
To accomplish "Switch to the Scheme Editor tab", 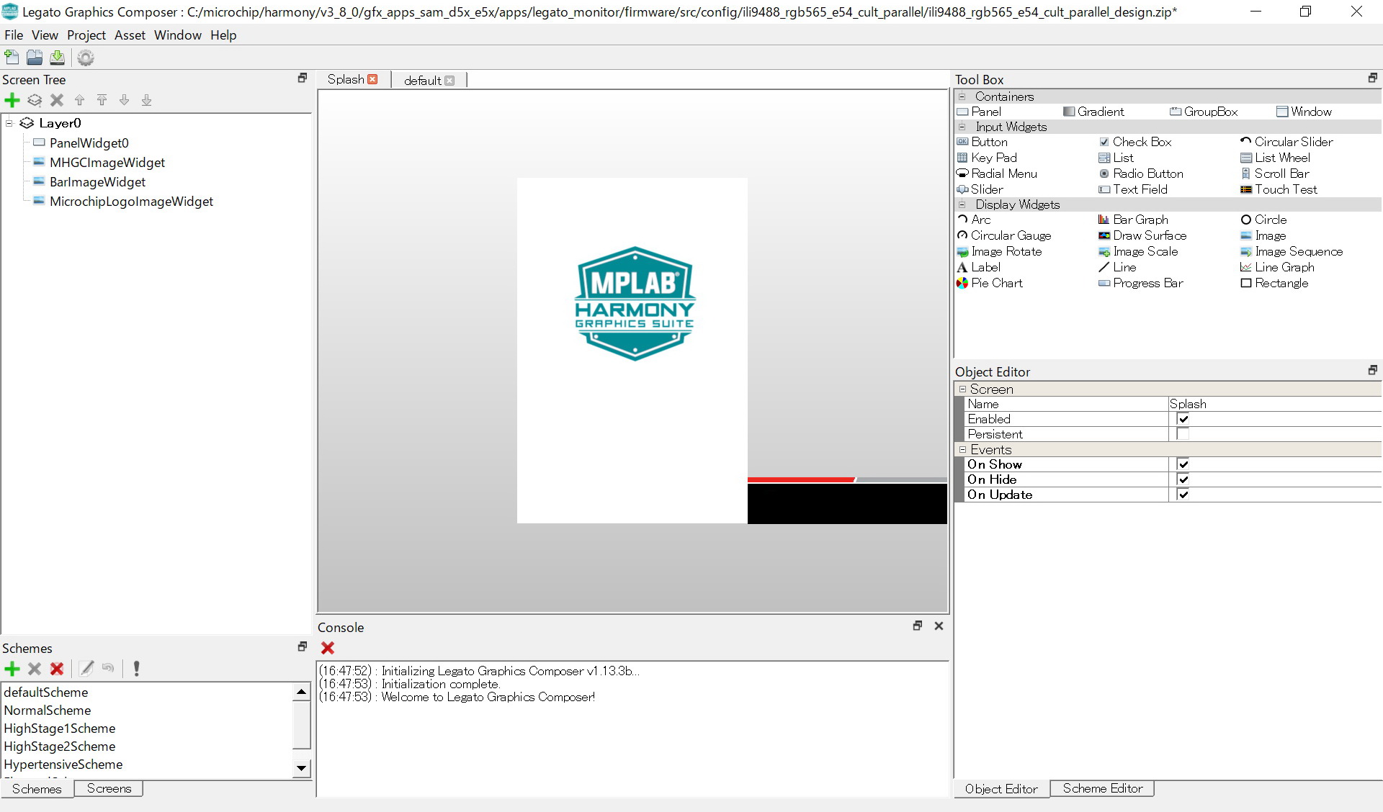I will (1102, 788).
